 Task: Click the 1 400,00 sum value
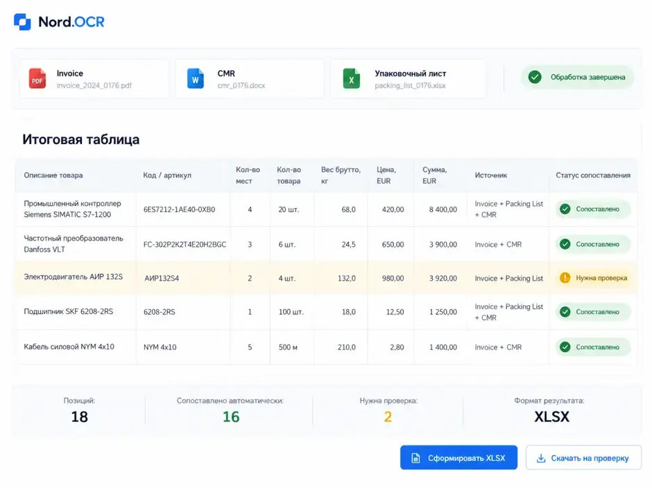click(443, 347)
